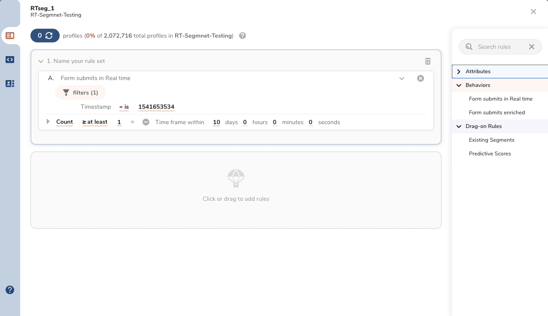Remove the Form submits rule
The image size is (548, 316).
click(x=421, y=78)
